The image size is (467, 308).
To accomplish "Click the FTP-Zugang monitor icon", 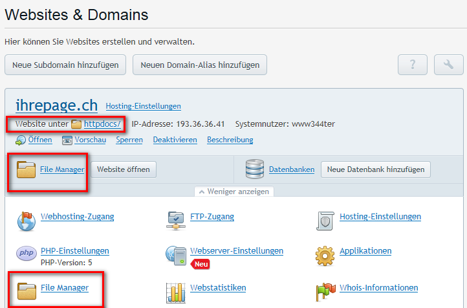I will pos(176,221).
